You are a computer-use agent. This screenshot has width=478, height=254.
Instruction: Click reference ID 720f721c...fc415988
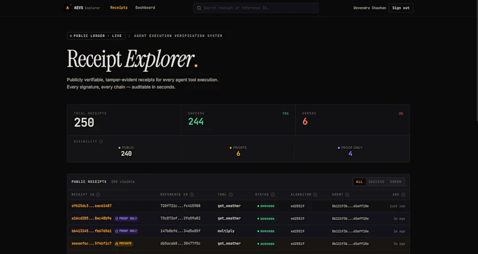[x=180, y=206]
